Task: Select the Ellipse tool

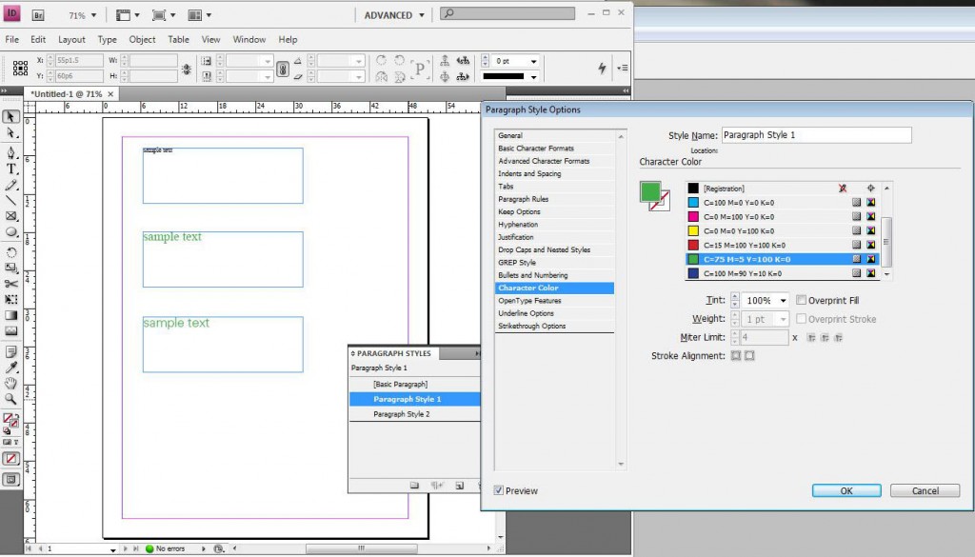Action: [10, 232]
